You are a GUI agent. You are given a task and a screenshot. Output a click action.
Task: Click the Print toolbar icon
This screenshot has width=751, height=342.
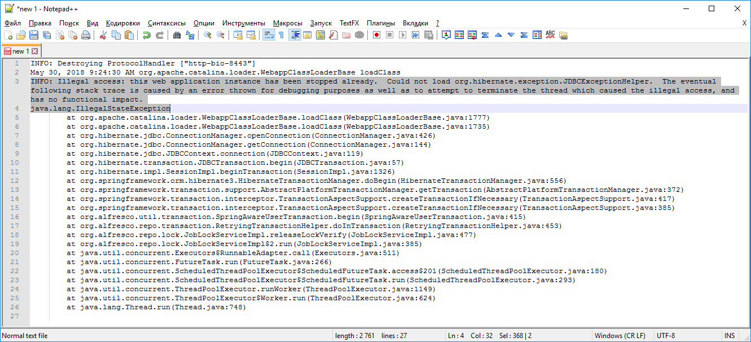point(86,35)
